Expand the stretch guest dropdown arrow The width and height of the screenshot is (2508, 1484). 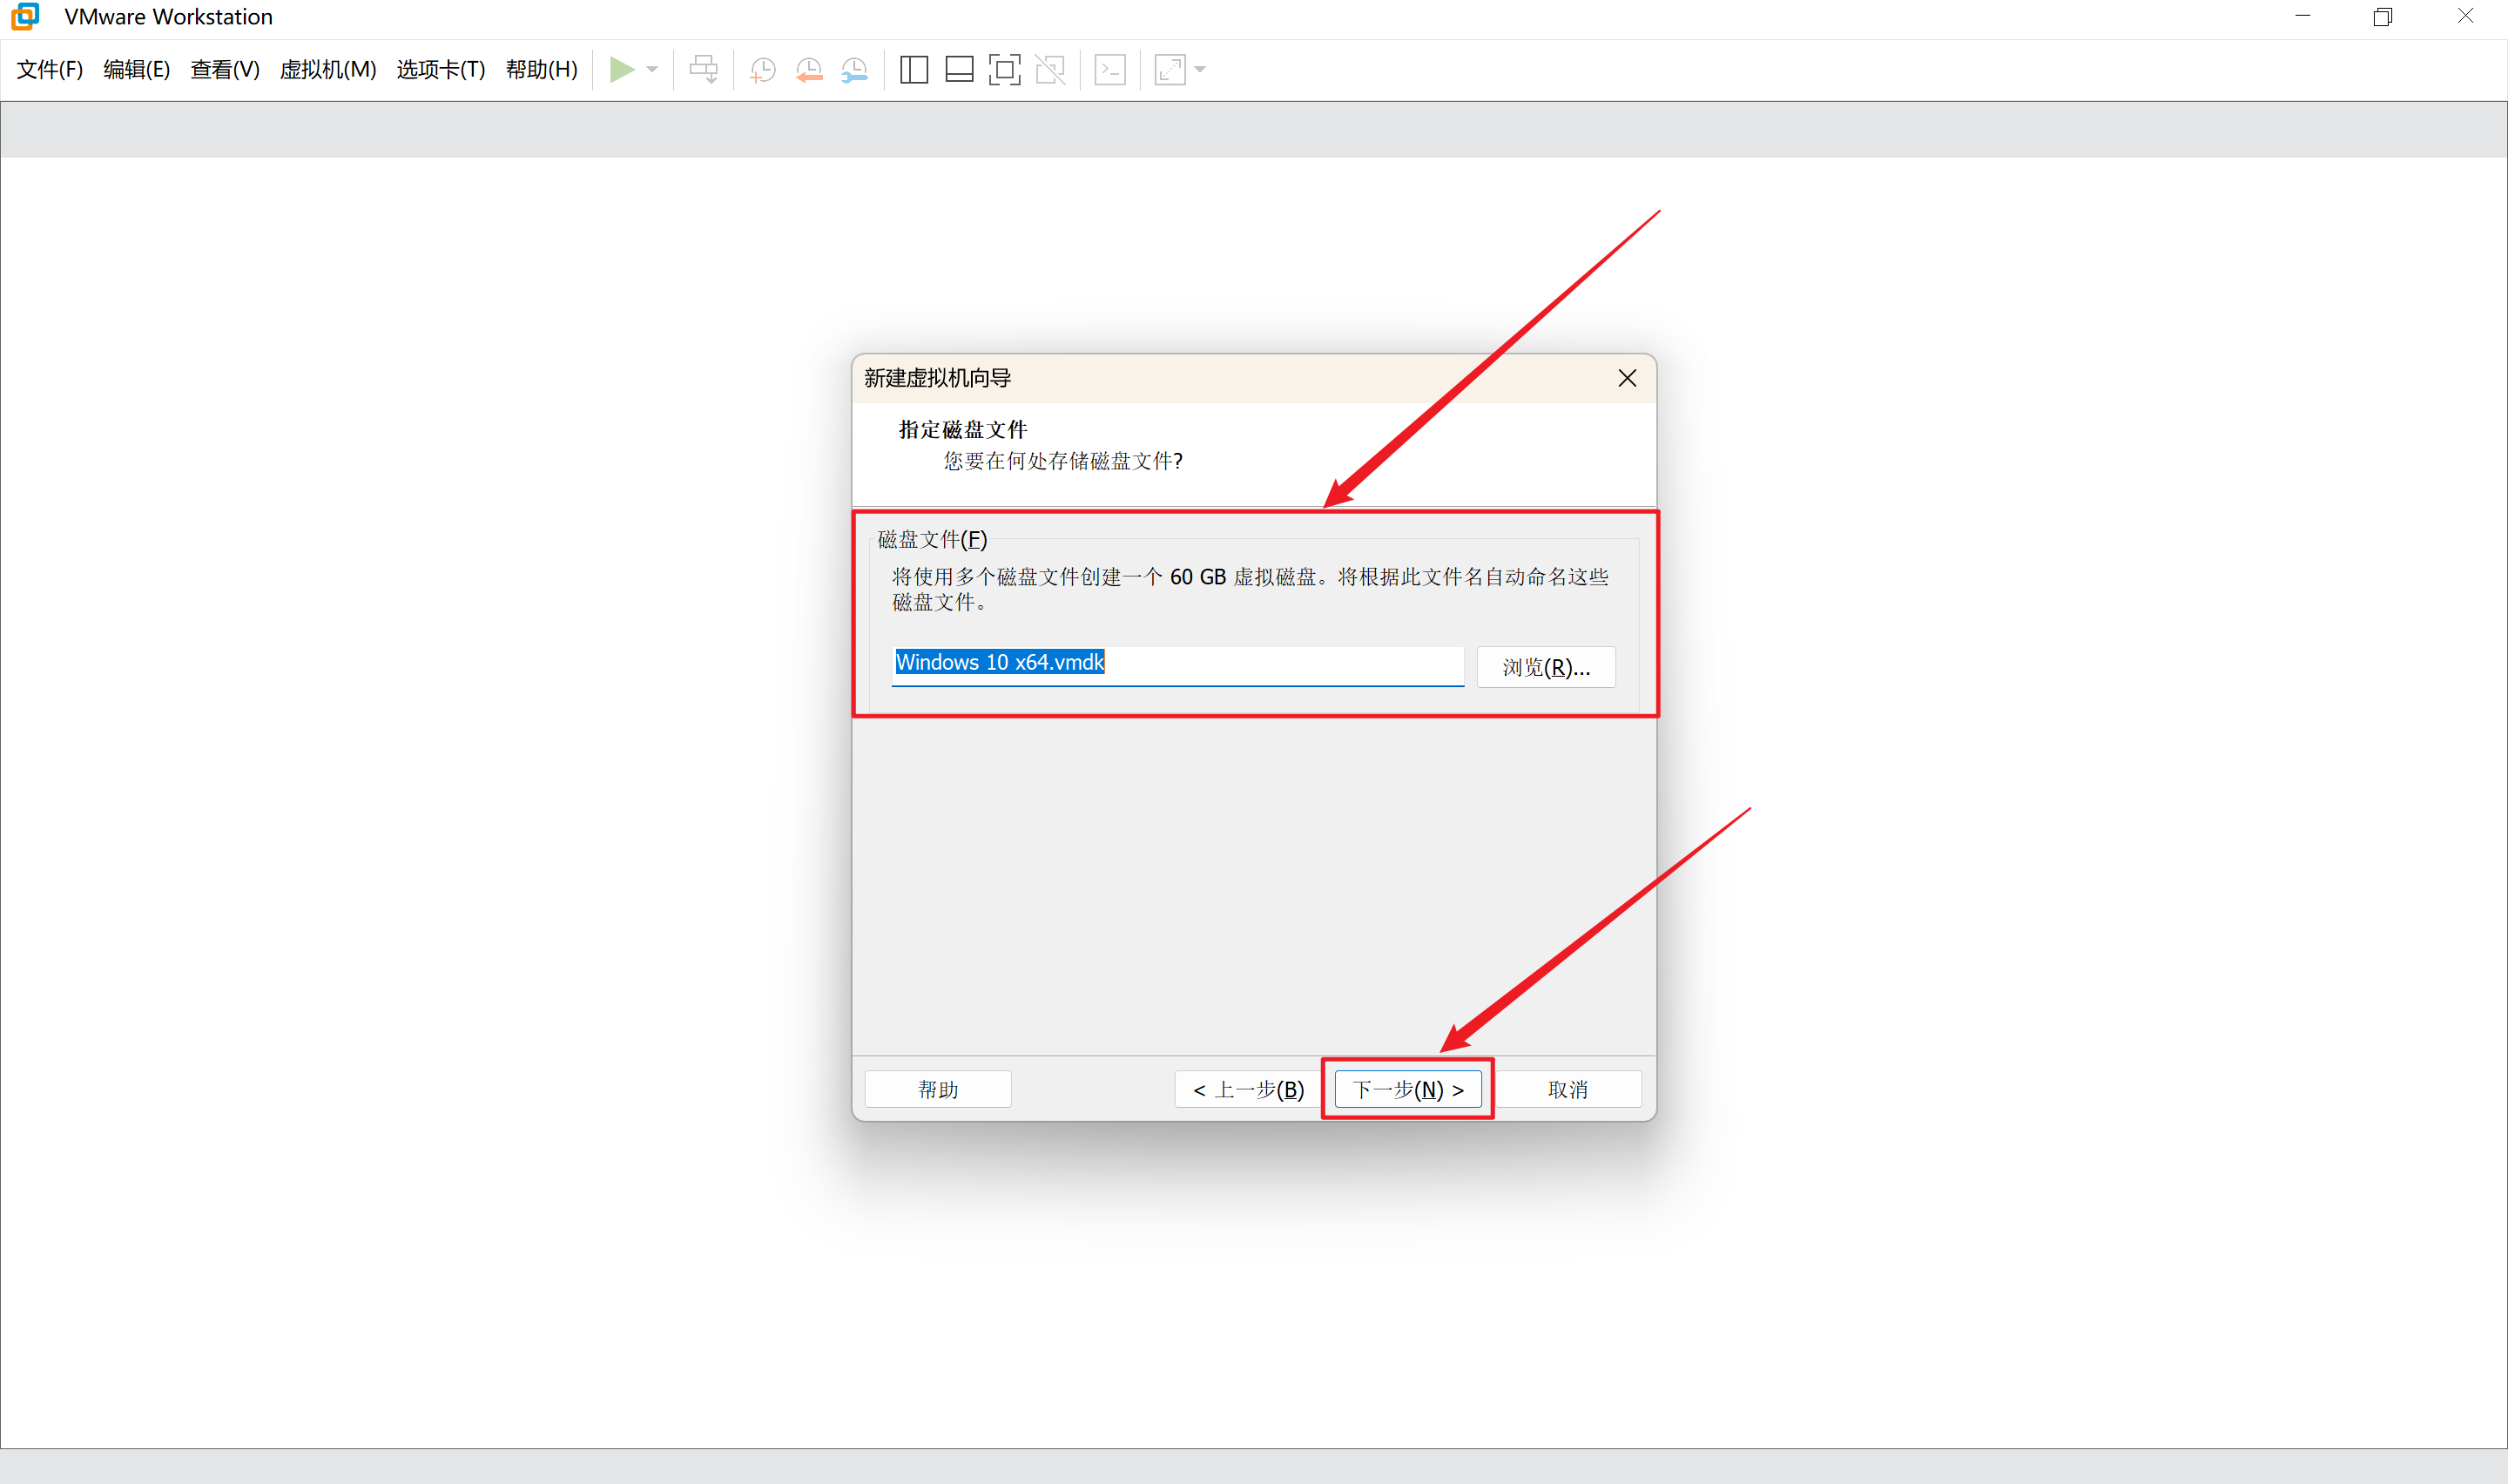(1201, 69)
